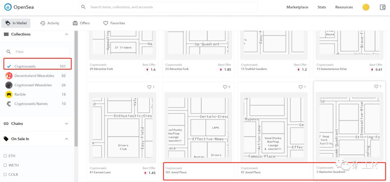Open the 97 Jovial Place listing title
Image resolution: width=390 pixels, height=182 pixels.
coord(251,172)
